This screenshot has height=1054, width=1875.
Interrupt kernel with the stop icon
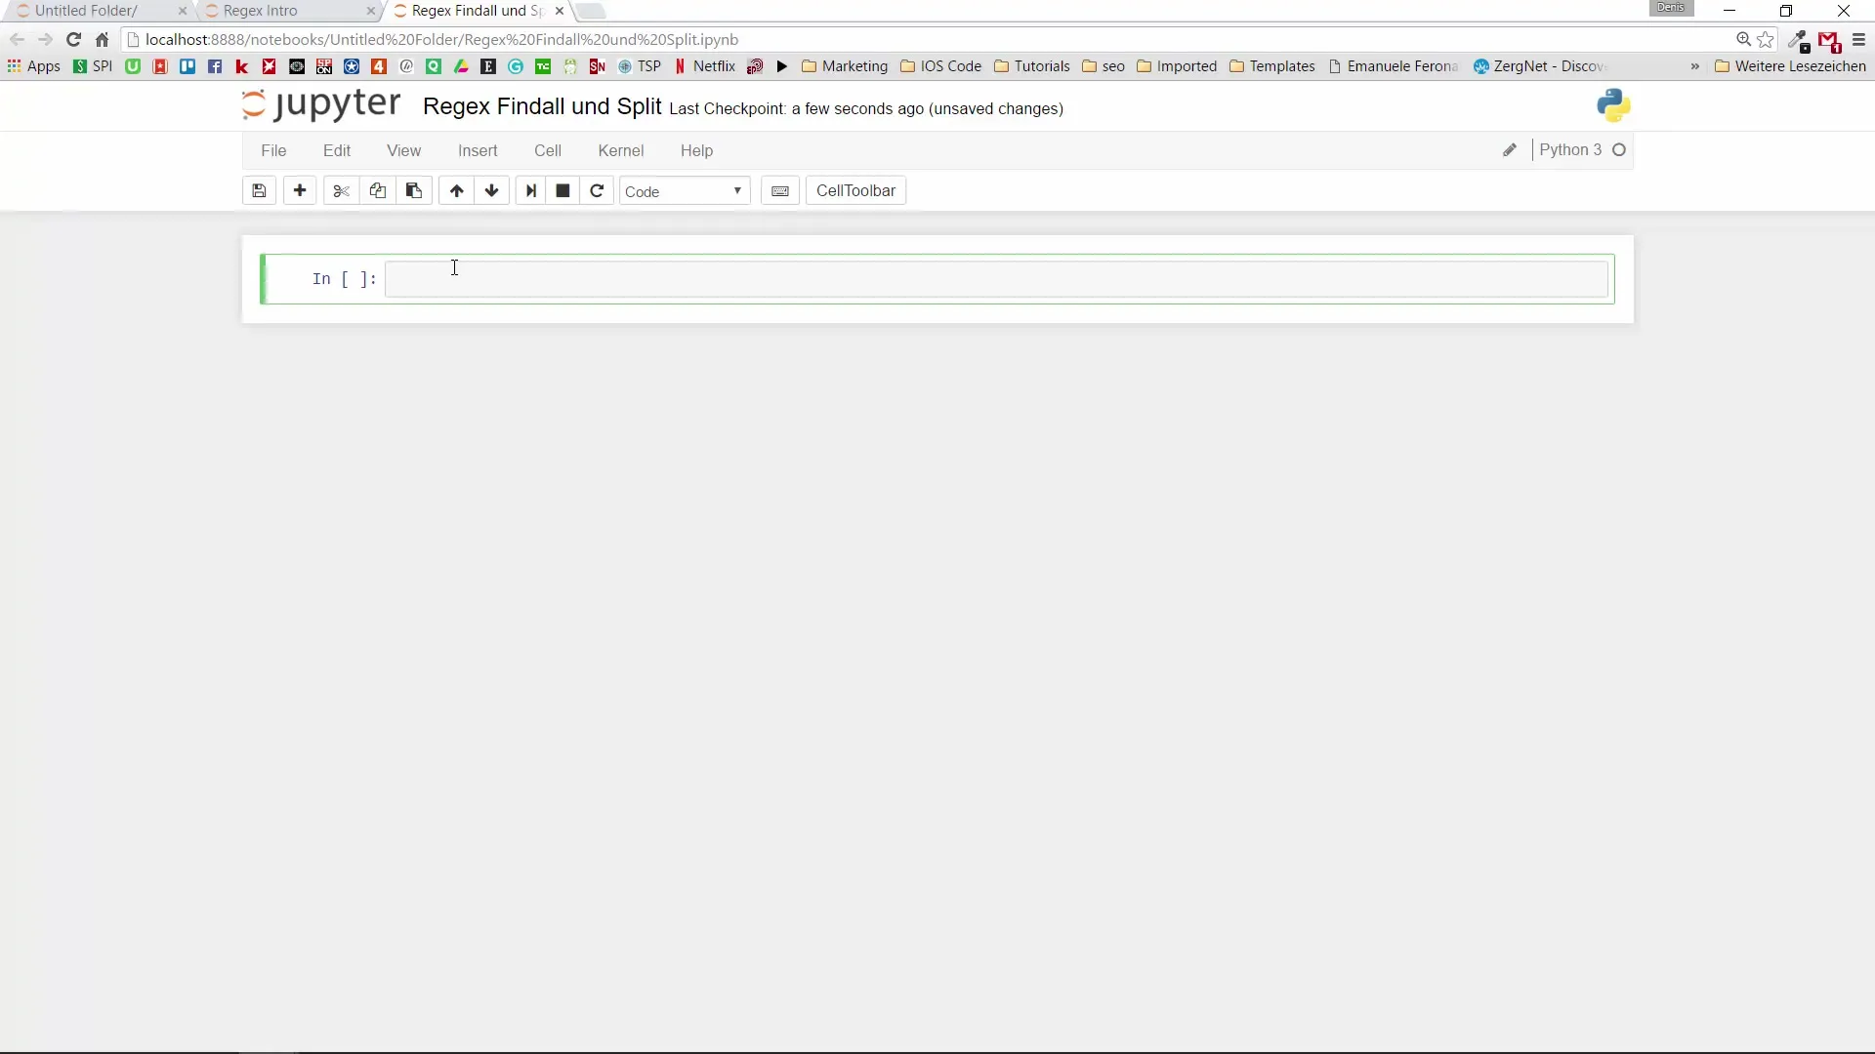562,191
